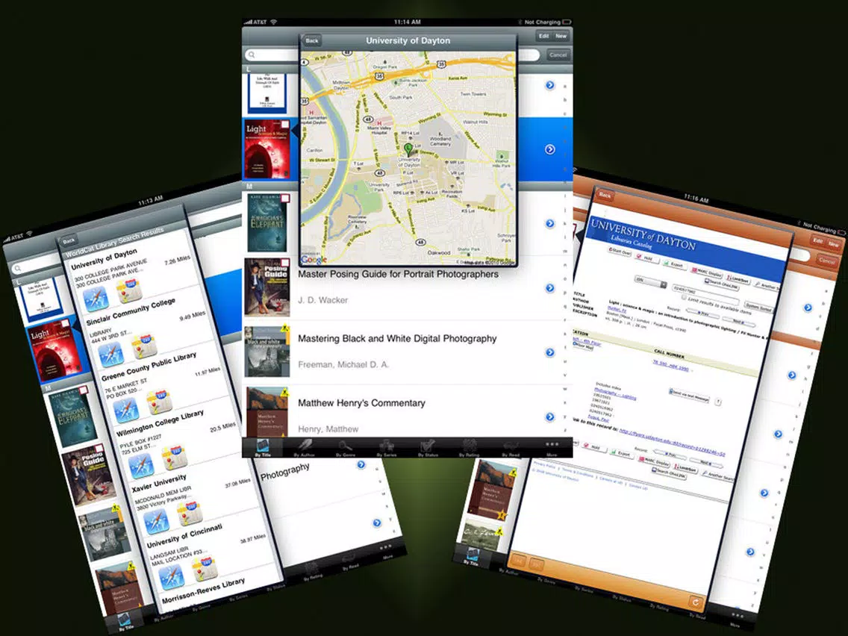Select By Title tab in left screen
The width and height of the screenshot is (848, 636).
point(125,622)
